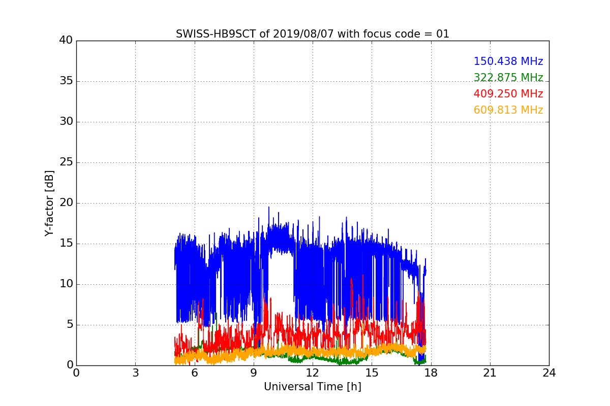Click the y-axis tick label 20
Viewport: 610px width, 406px height.
coord(66,203)
